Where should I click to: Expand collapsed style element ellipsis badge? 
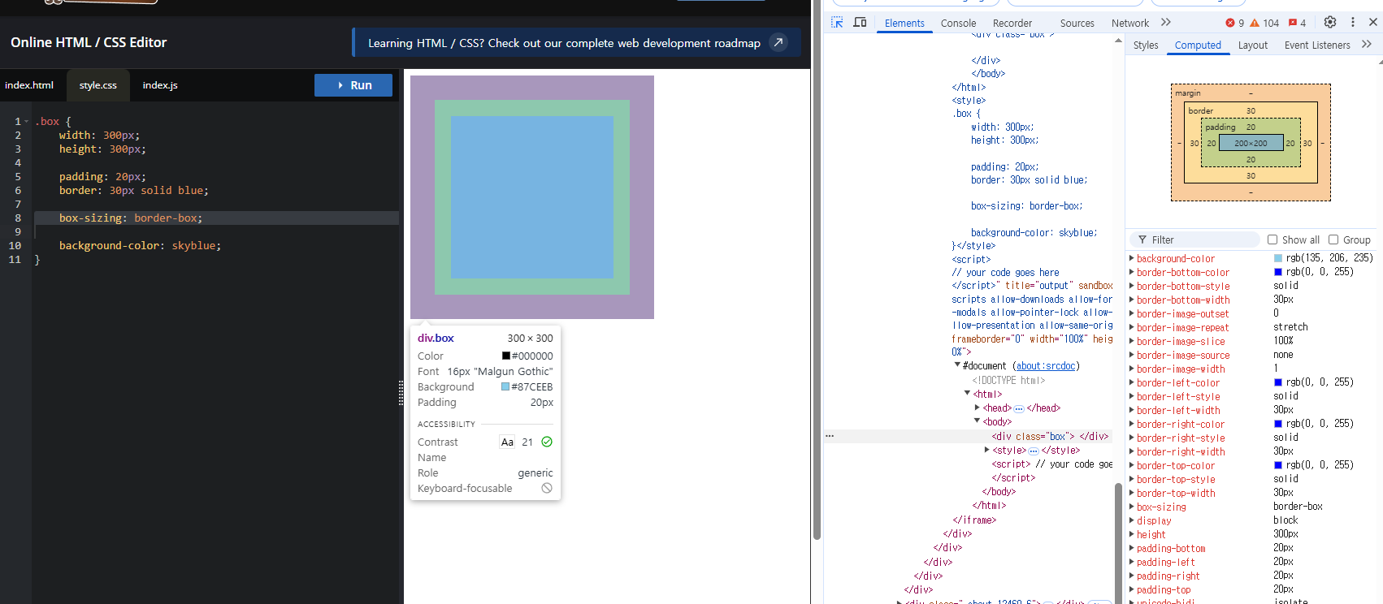coord(1034,451)
